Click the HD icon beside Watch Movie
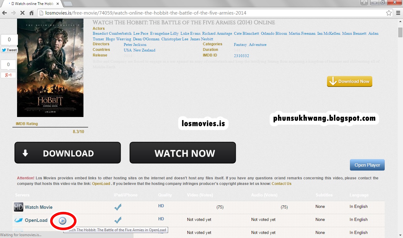Viewport: 403px width, 238px height. point(19,207)
